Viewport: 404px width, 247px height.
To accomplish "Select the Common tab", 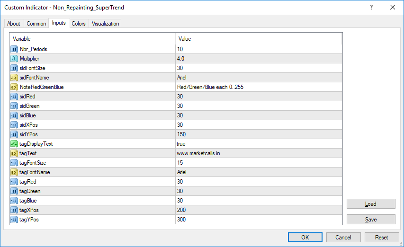I will [36, 24].
